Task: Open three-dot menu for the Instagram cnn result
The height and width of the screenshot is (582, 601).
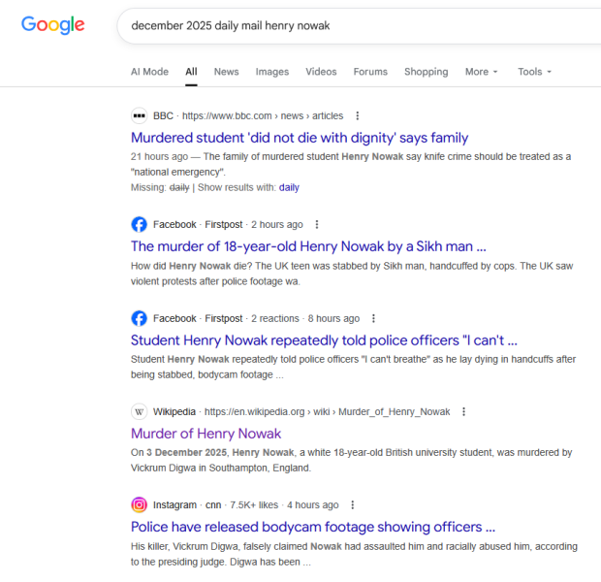Action: click(353, 505)
